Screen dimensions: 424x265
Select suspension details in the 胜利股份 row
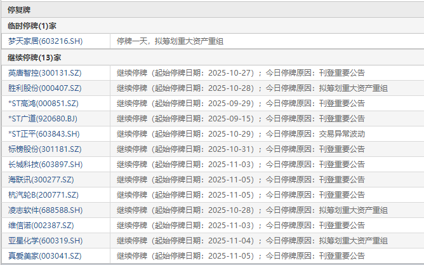[x=252, y=88]
